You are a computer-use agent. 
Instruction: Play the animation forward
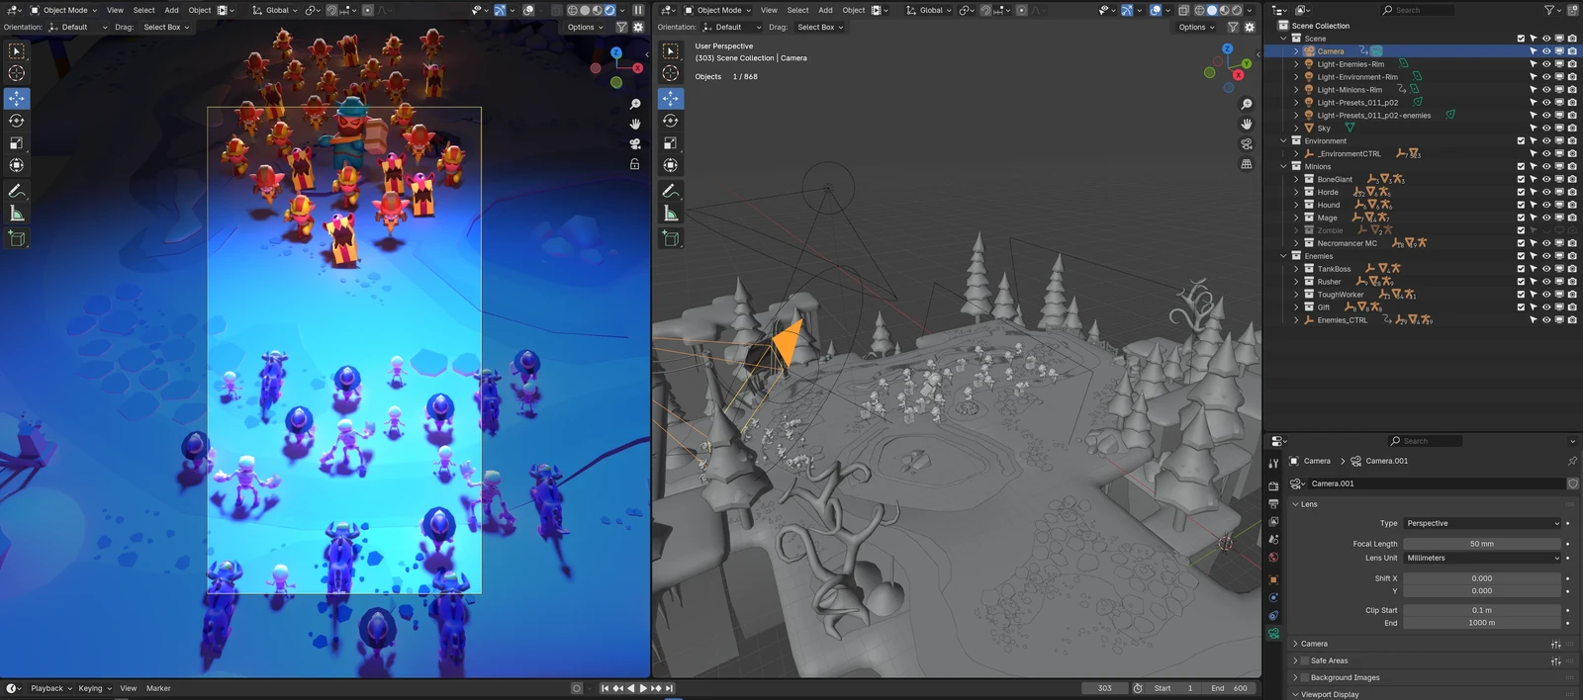643,688
